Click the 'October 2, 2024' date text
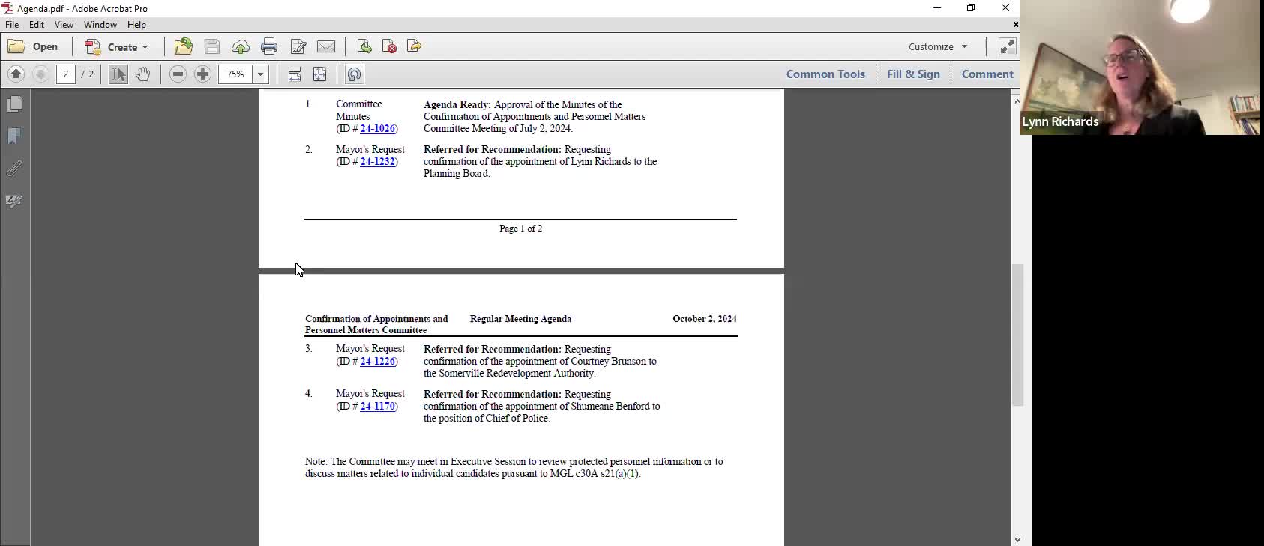 pos(705,319)
